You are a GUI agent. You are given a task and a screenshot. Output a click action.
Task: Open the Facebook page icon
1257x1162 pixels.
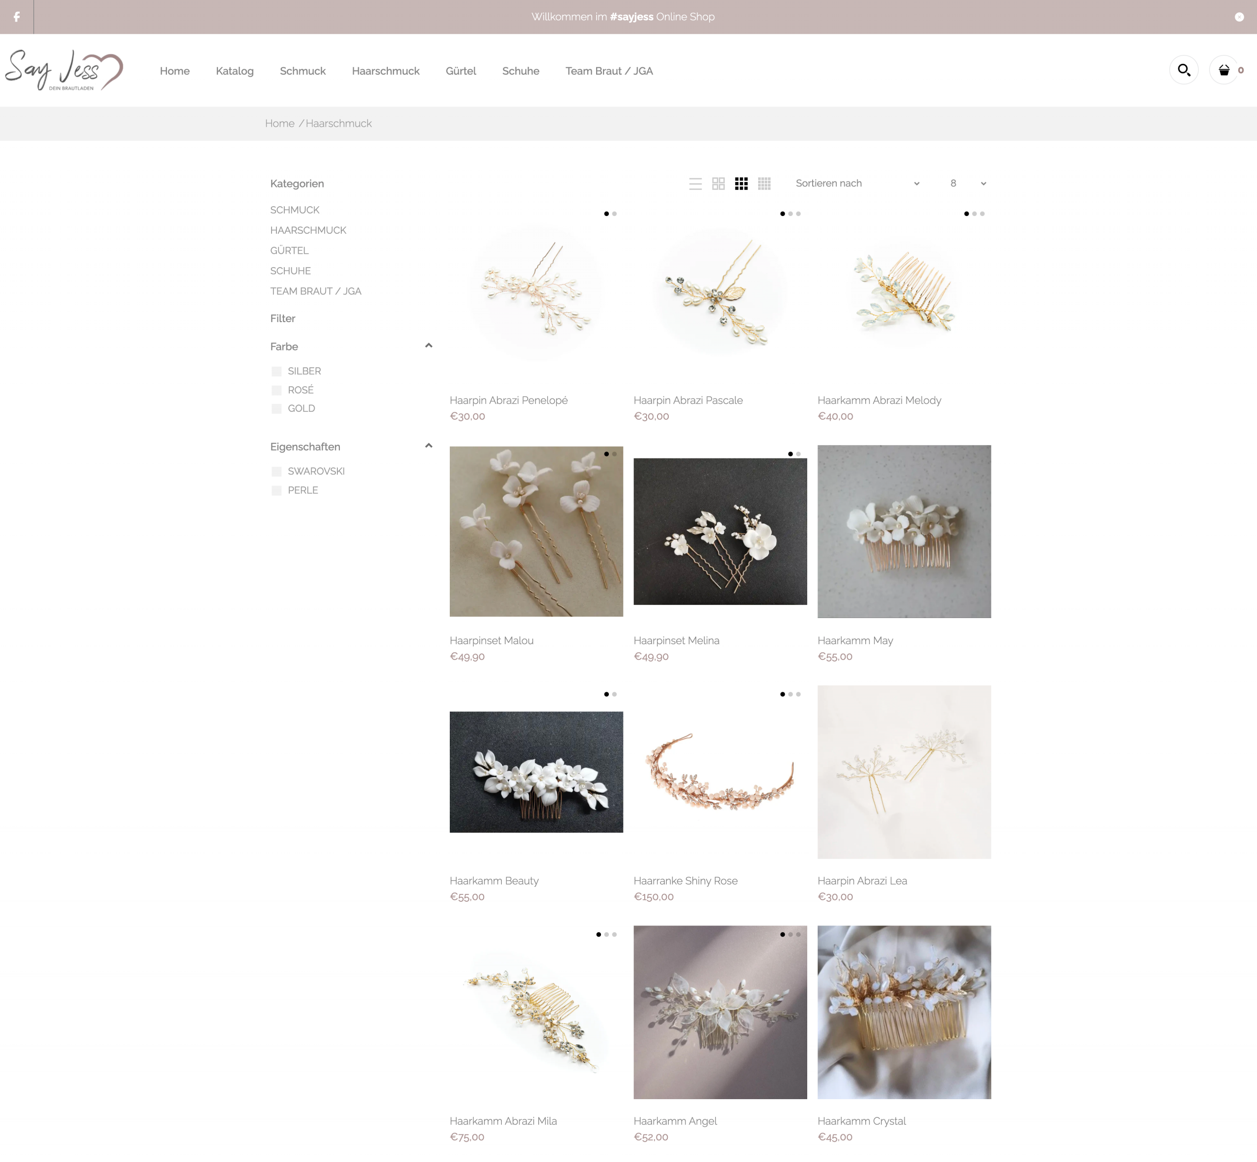click(x=16, y=17)
